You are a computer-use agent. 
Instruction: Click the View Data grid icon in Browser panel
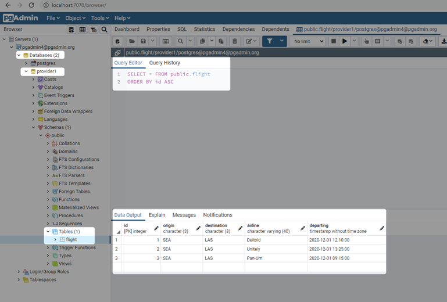(x=83, y=30)
